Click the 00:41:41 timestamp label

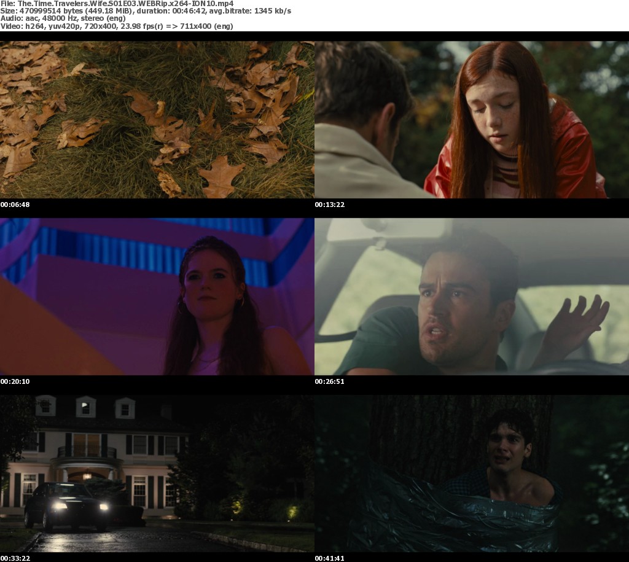click(x=330, y=558)
